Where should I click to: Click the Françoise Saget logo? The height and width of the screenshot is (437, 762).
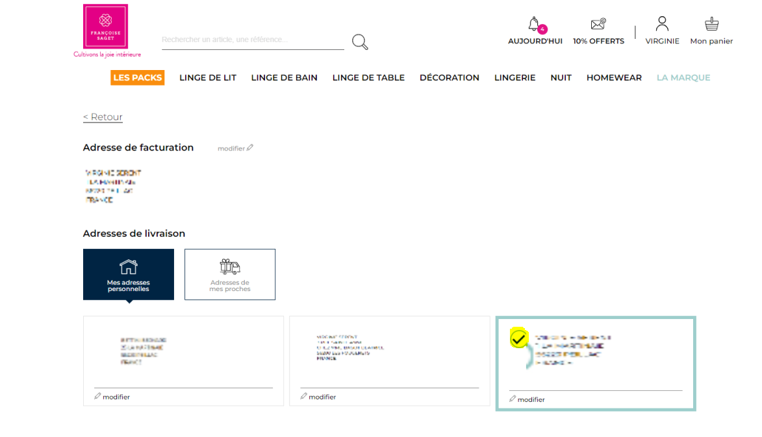click(105, 26)
